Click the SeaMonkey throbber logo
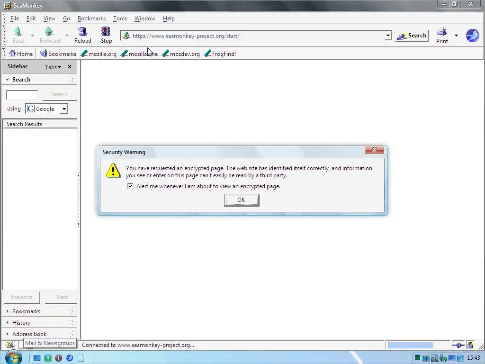This screenshot has width=485, height=364. tap(472, 36)
